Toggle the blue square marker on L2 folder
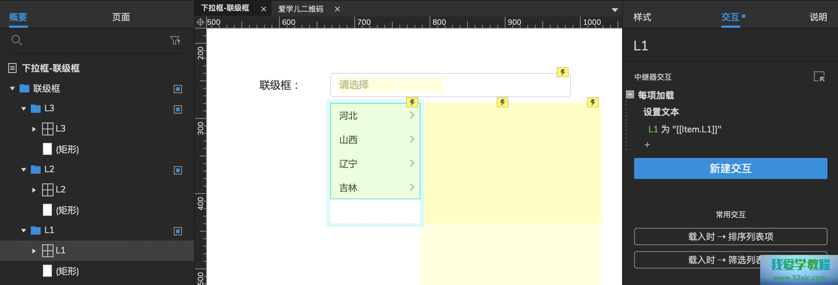Image resolution: width=838 pixels, height=285 pixels. coord(178,170)
